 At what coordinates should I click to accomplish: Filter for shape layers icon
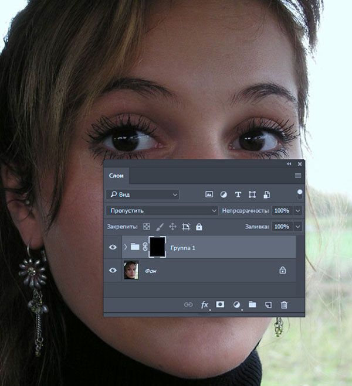252,194
